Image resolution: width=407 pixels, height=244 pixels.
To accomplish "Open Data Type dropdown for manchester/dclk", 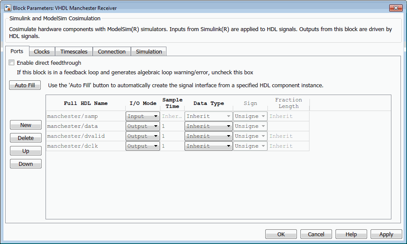I will pyautogui.click(x=208, y=146).
